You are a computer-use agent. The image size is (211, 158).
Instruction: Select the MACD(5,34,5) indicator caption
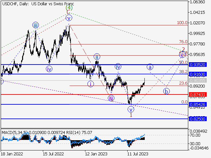[x=15, y=133]
